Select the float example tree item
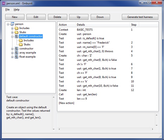Viewport: 164px width, 140px height. tap(27, 57)
